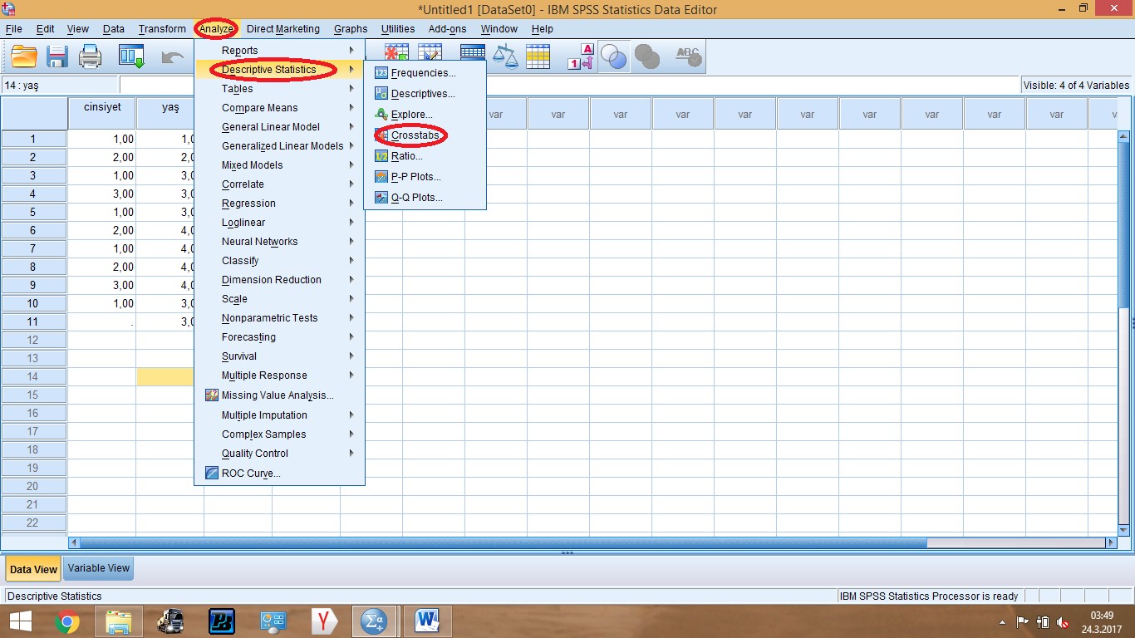Open the Transform menu

[x=162, y=29]
